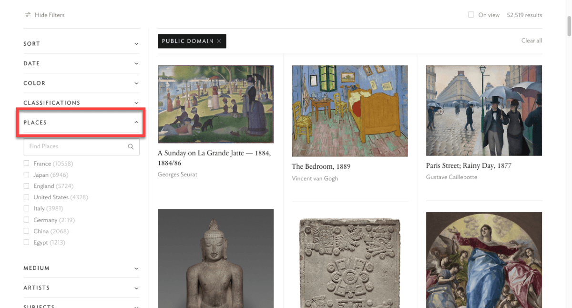
Task: Open the seated Buddha sculpture thumbnail
Action: 215,258
